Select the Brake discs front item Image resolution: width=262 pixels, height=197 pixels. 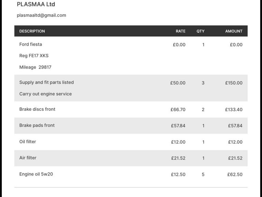37,109
